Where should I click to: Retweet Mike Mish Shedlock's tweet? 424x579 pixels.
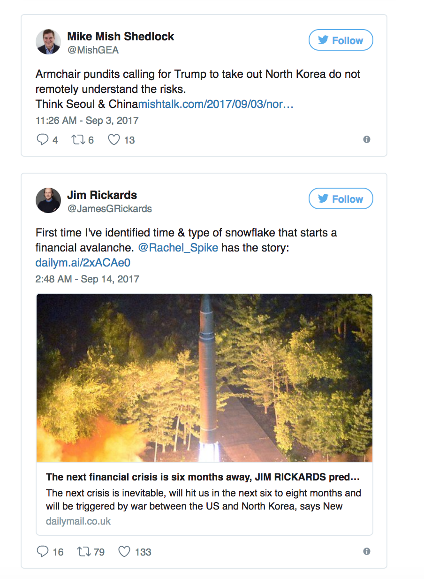(x=77, y=140)
